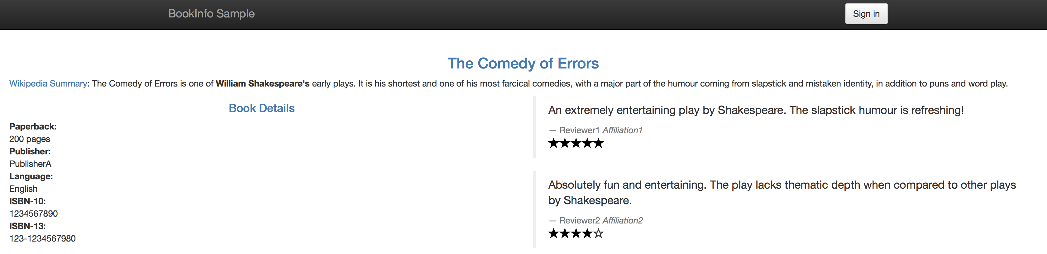
Task: Select the Reviewer2 Affiliation2 attribution
Action: tap(596, 220)
